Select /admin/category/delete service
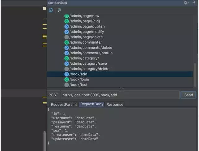 tap(89, 69)
